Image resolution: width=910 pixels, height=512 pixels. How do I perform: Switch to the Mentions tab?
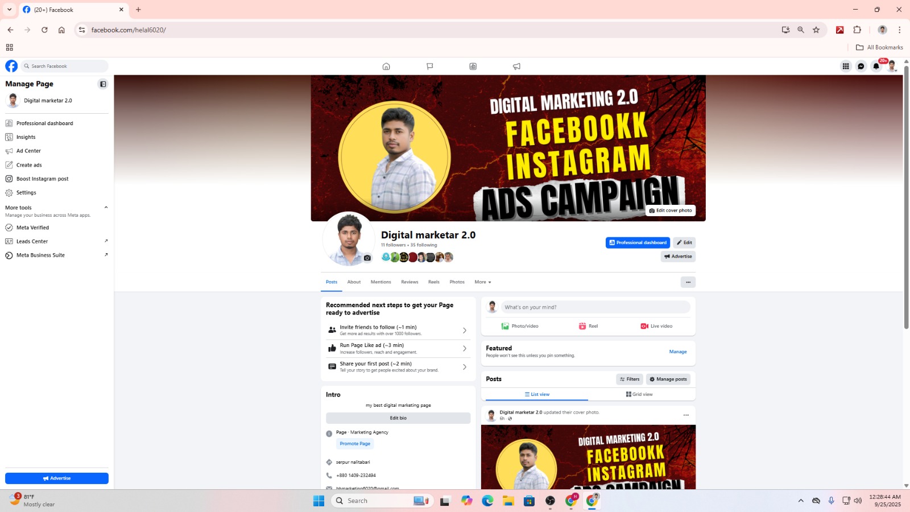[380, 282]
